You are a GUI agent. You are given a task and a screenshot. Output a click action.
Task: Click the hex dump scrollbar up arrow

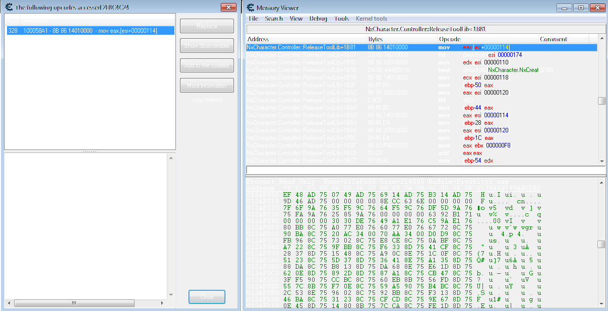pos(601,181)
